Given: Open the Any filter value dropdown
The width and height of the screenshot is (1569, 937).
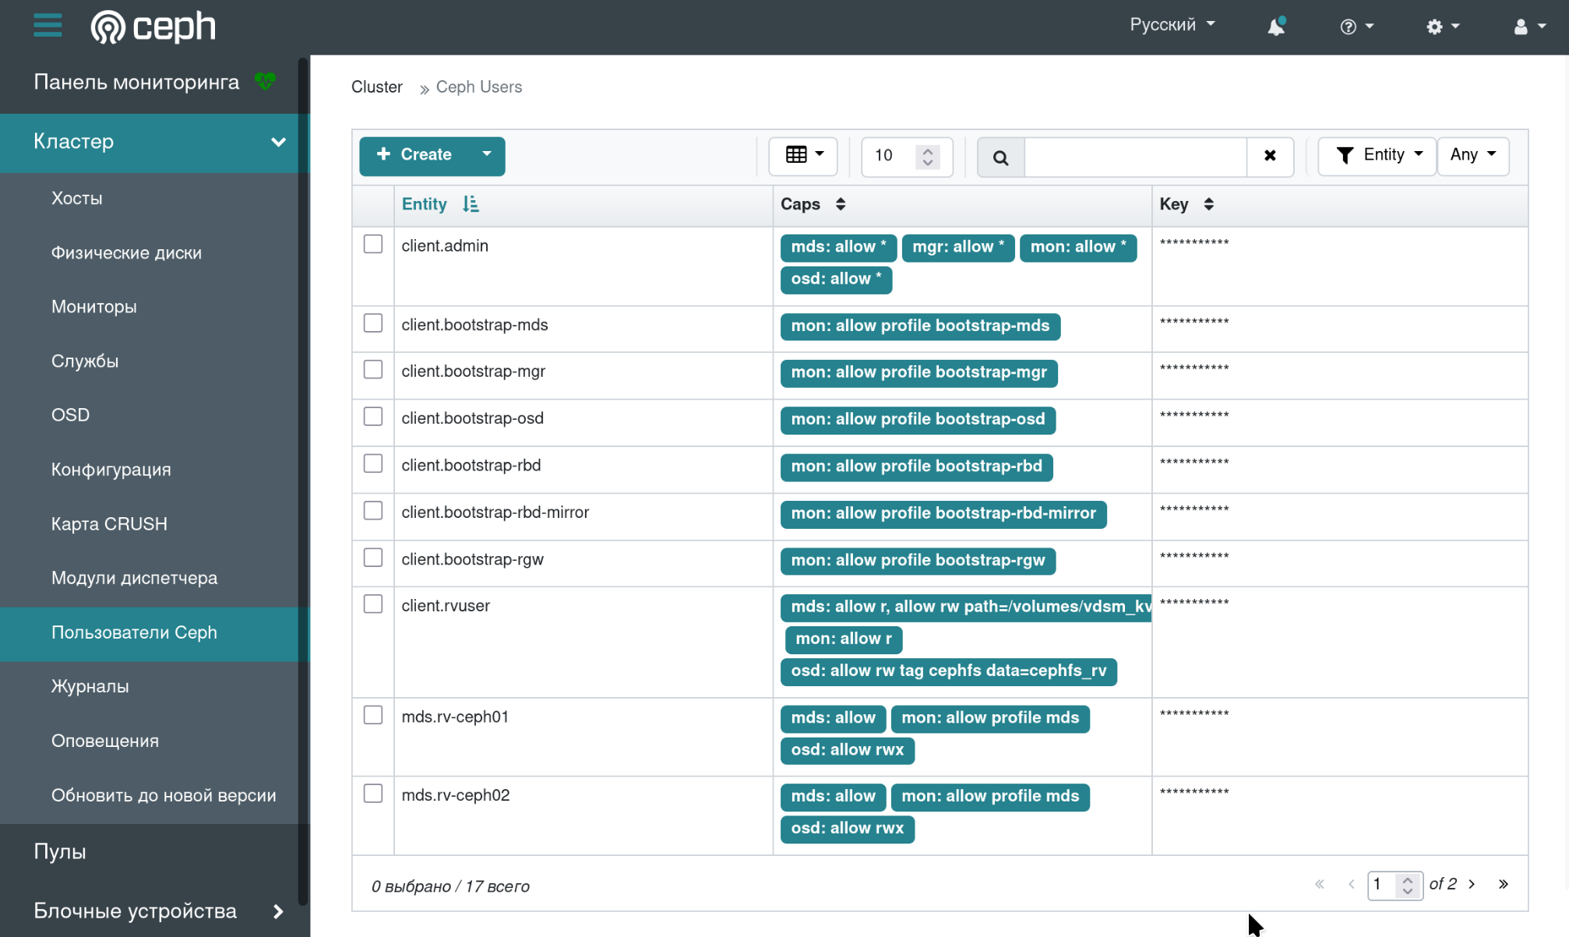Looking at the screenshot, I should [x=1472, y=156].
